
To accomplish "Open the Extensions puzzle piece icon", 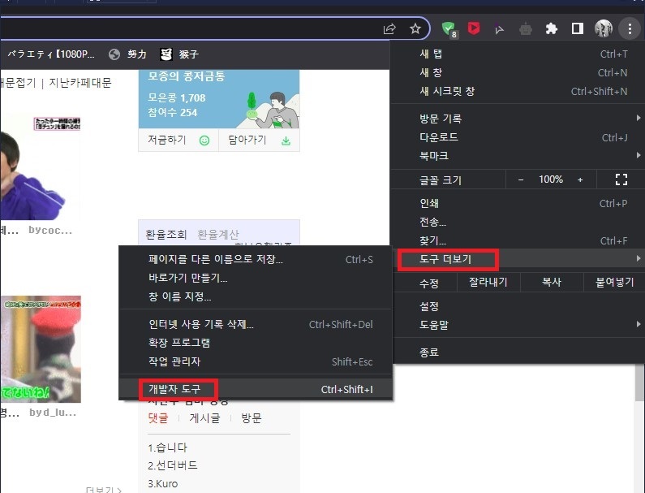I will [551, 28].
